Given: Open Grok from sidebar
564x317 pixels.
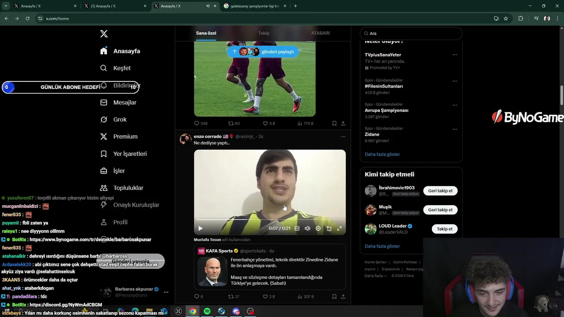Looking at the screenshot, I should pos(114,120).
